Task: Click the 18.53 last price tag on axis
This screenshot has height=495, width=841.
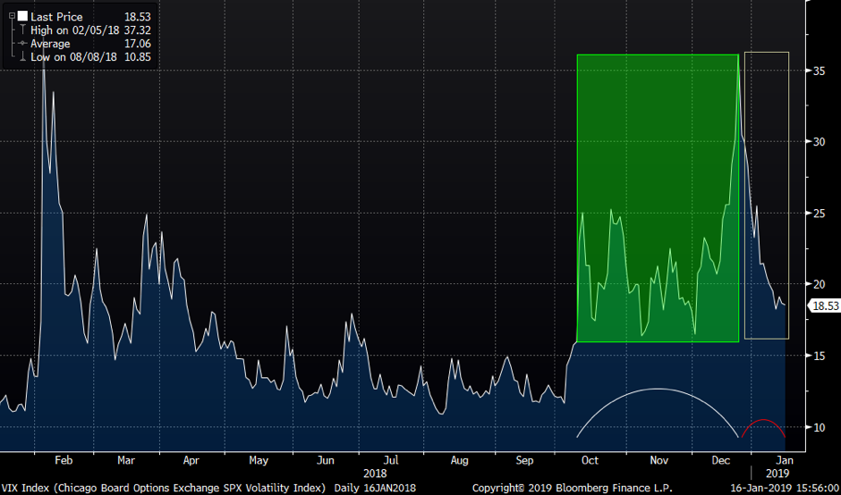Action: pyautogui.click(x=823, y=306)
